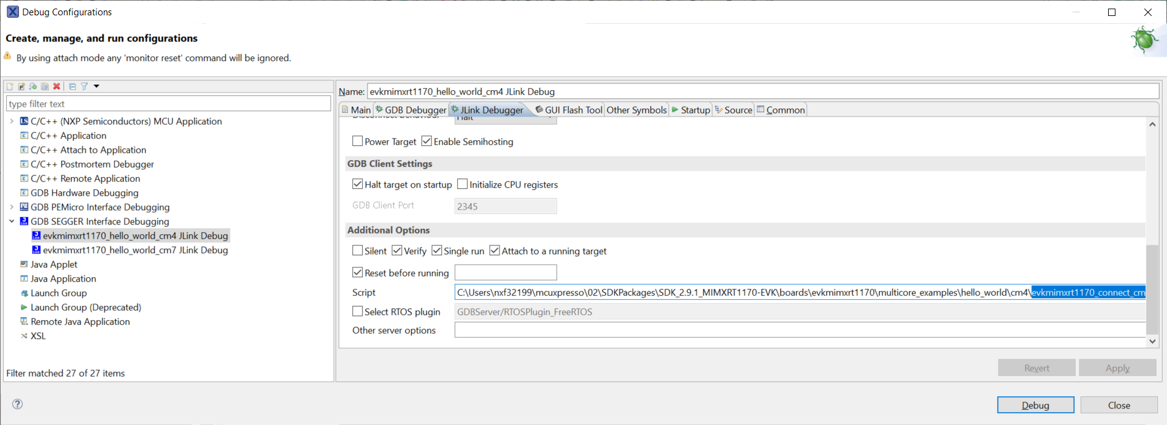Screen dimensions: 1167x425
Task: Duplicate the selected launch configuration
Action: [45, 86]
